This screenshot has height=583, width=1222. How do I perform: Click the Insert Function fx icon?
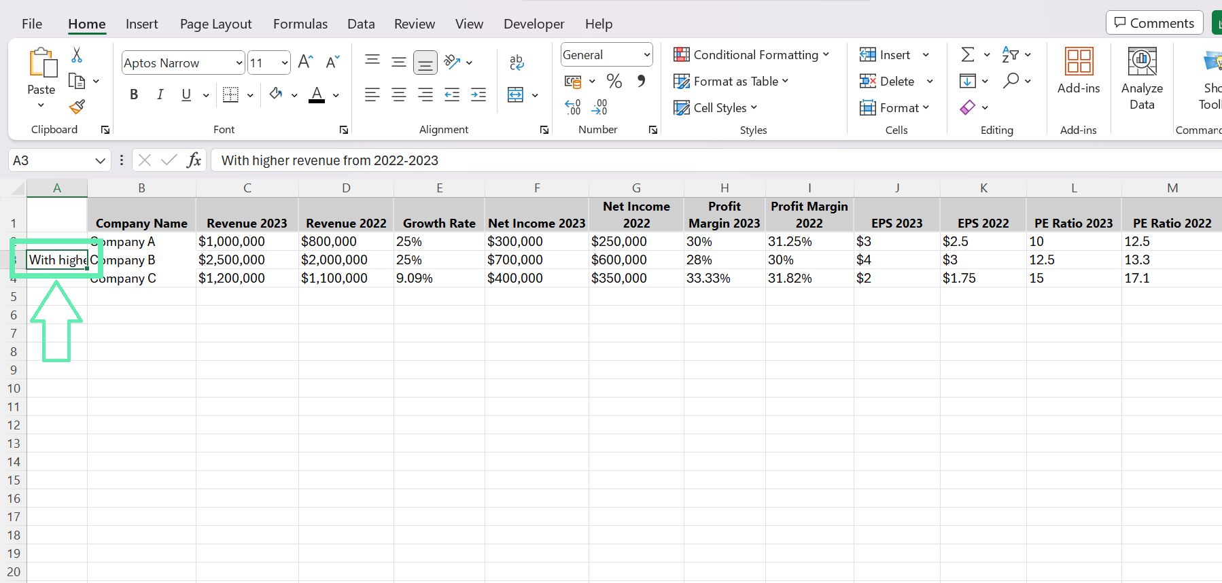pyautogui.click(x=194, y=160)
